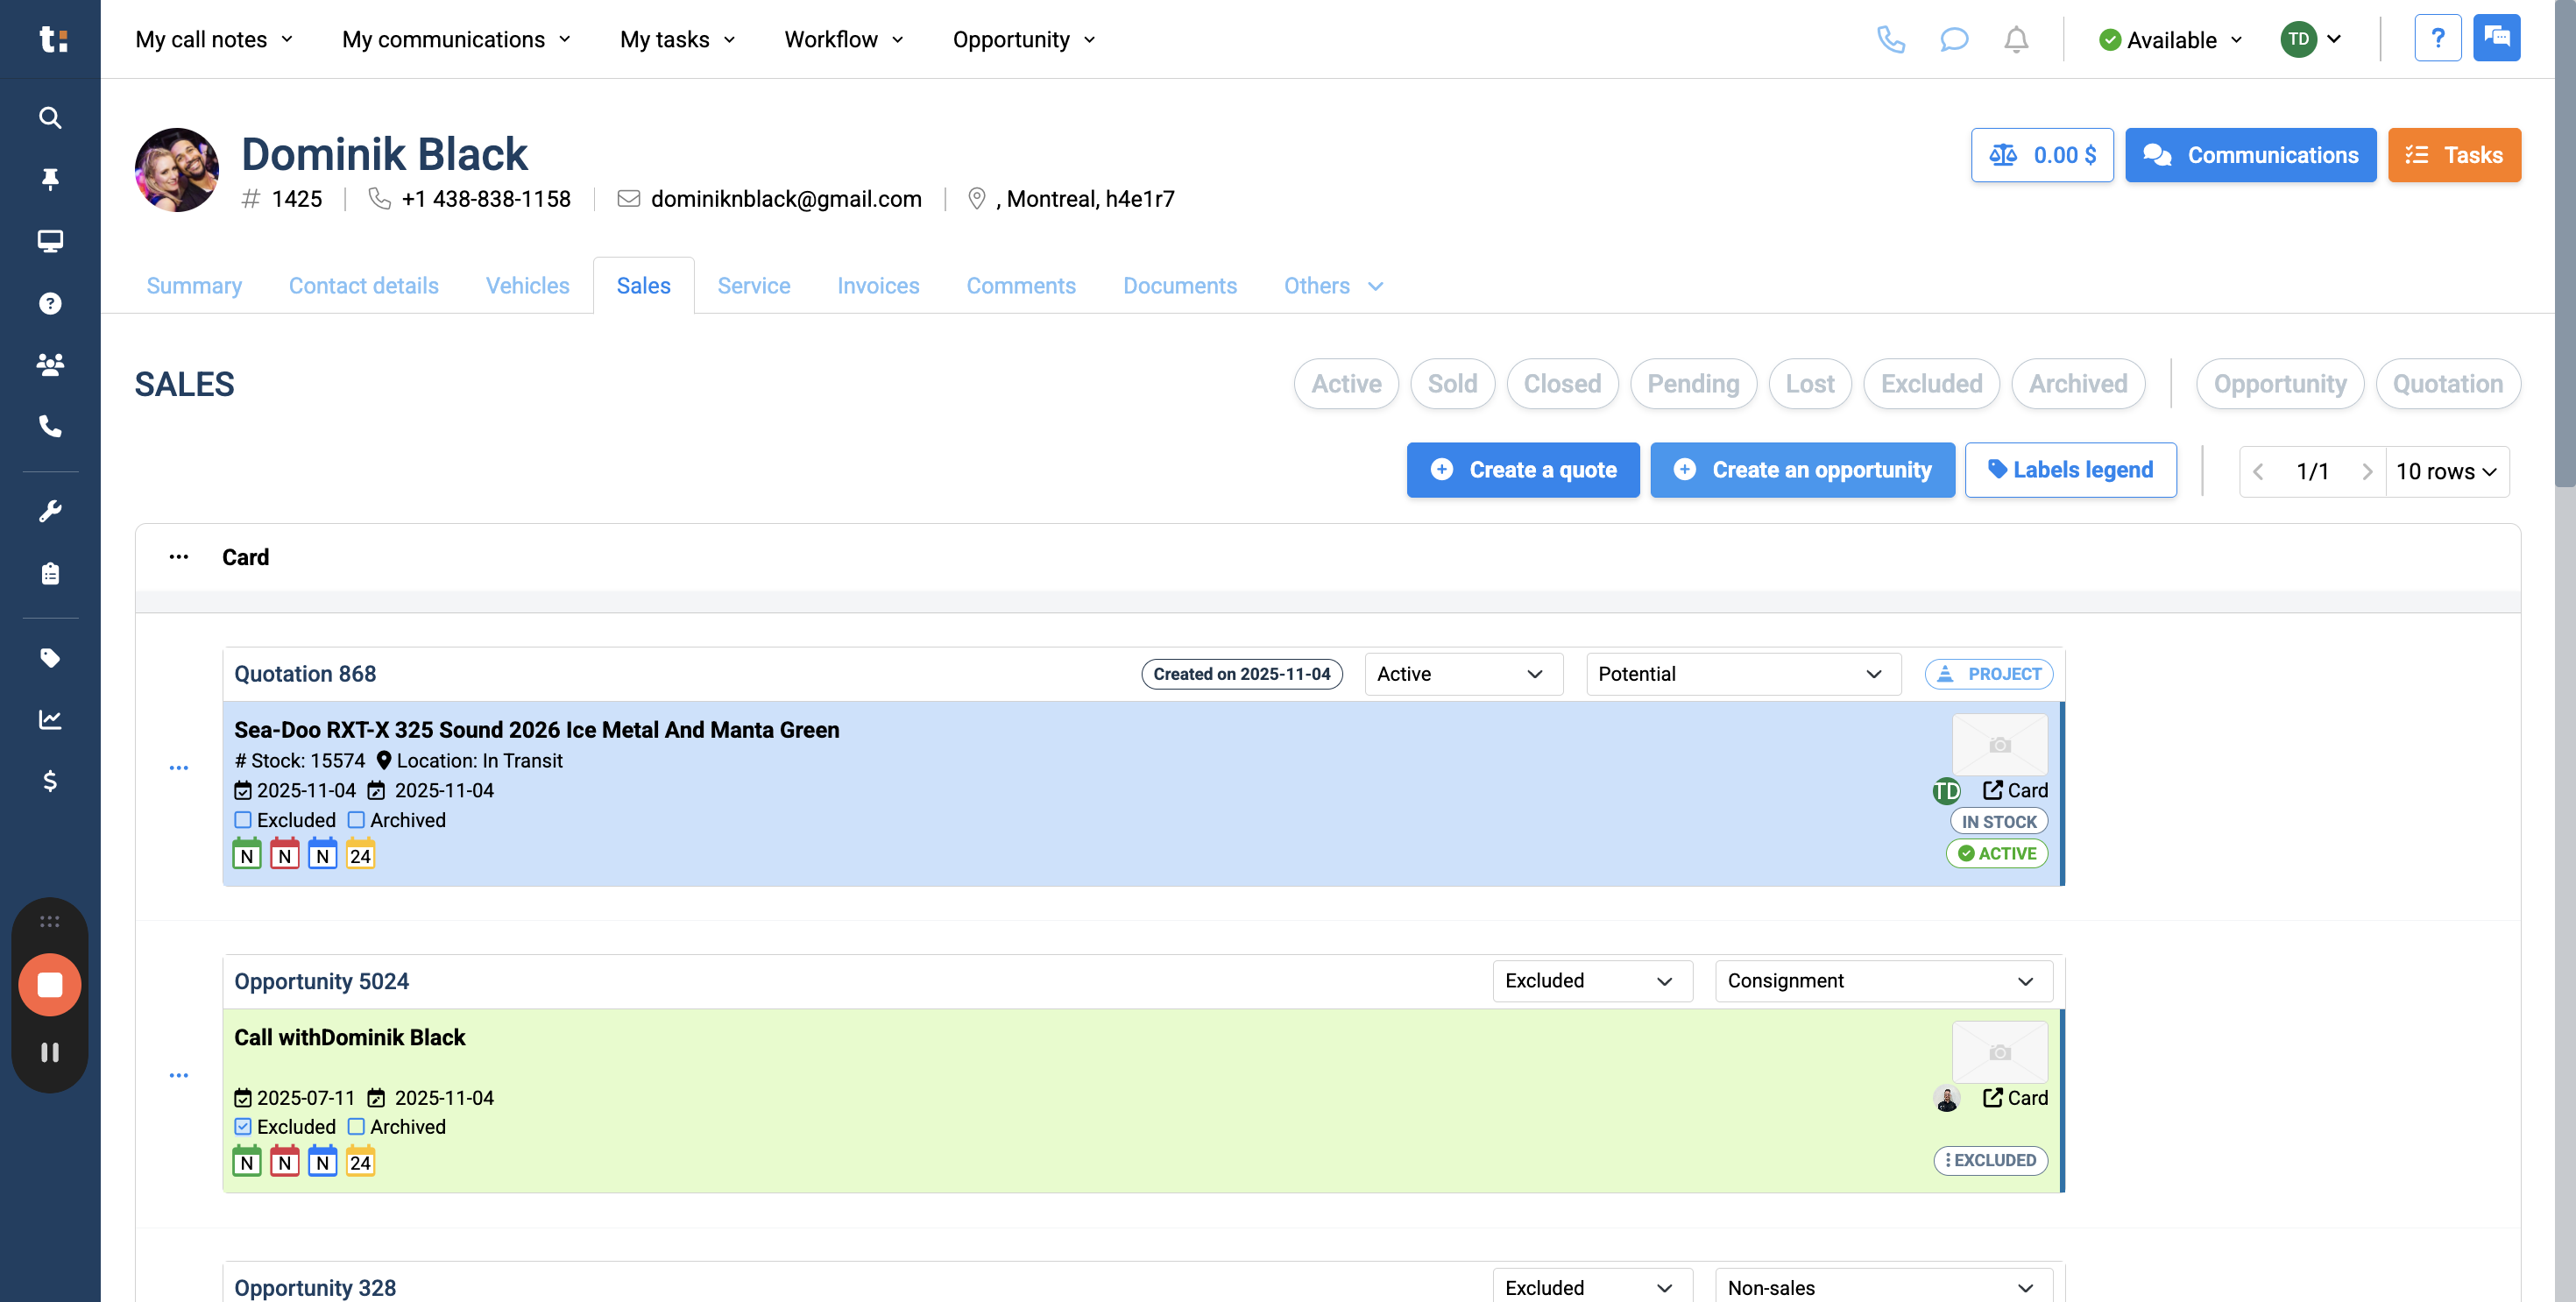Open Active status dropdown on Quotation 868

coord(1462,674)
